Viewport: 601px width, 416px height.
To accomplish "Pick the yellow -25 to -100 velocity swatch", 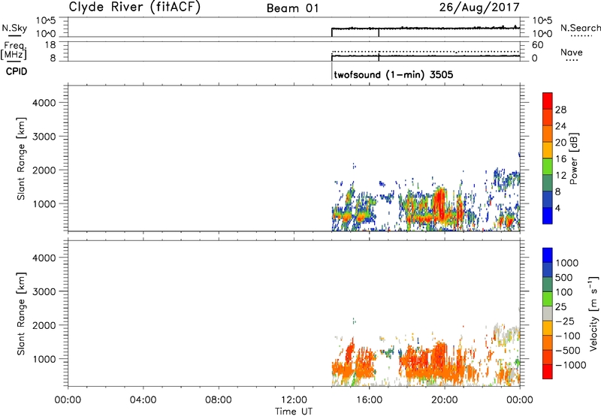I will click(x=548, y=328).
